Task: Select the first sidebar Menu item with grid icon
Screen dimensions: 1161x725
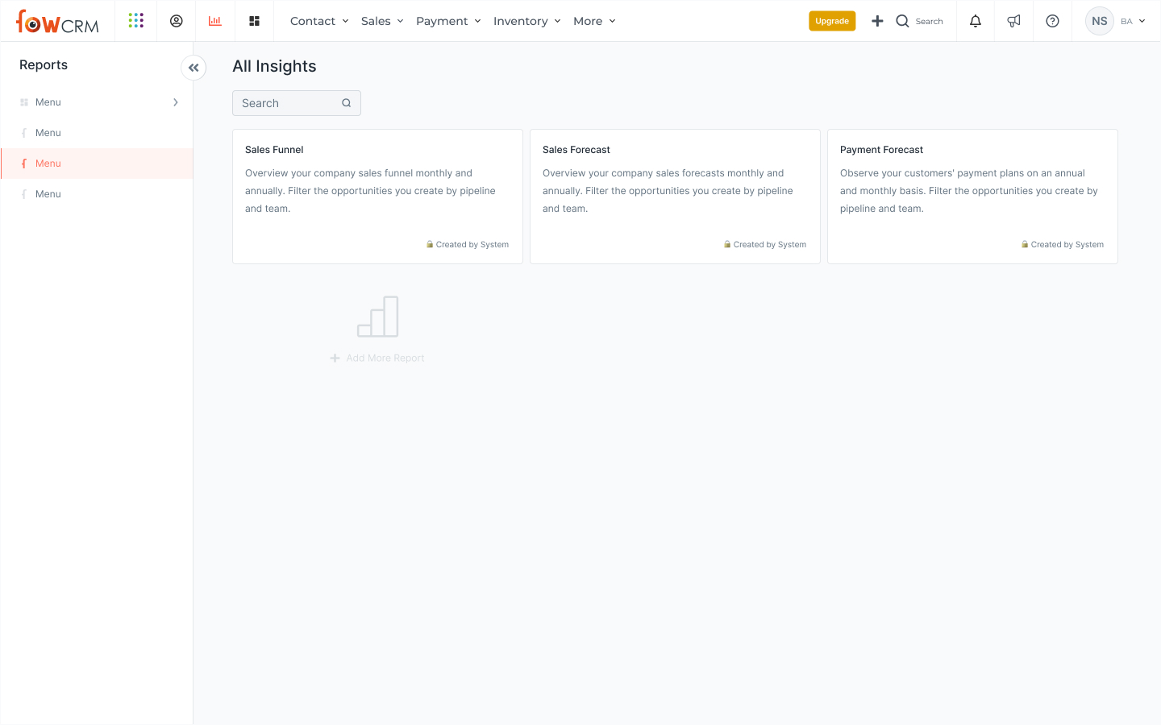Action: click(97, 102)
